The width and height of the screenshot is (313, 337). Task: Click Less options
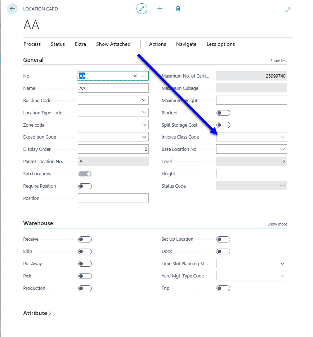coord(220,44)
